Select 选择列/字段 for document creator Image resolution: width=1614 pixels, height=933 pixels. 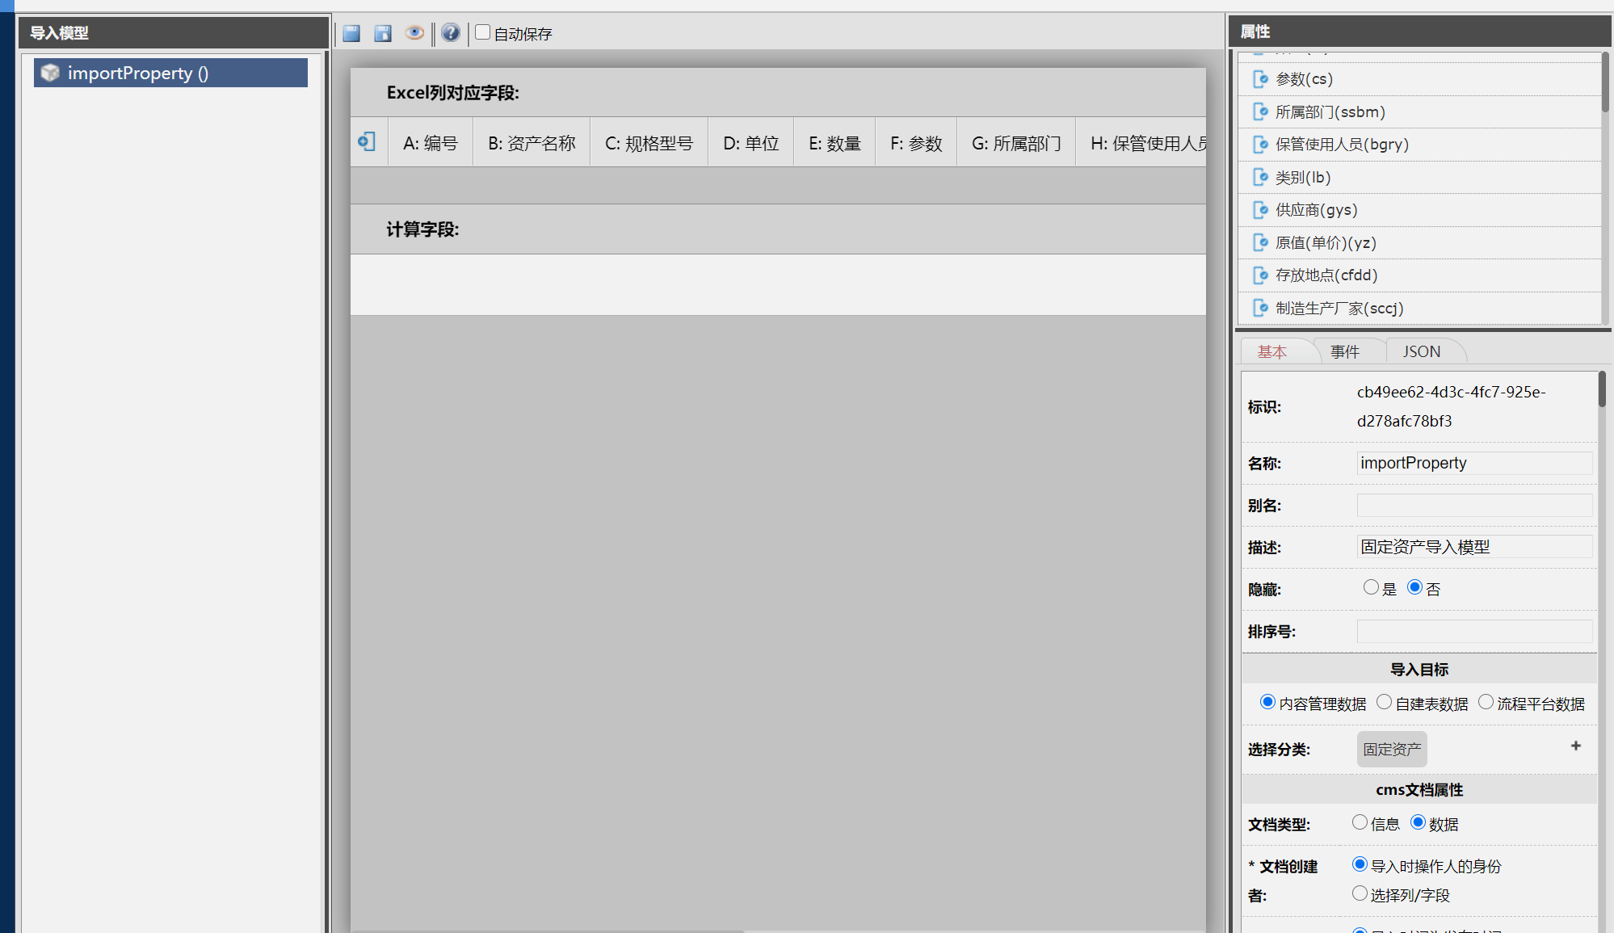point(1360,893)
